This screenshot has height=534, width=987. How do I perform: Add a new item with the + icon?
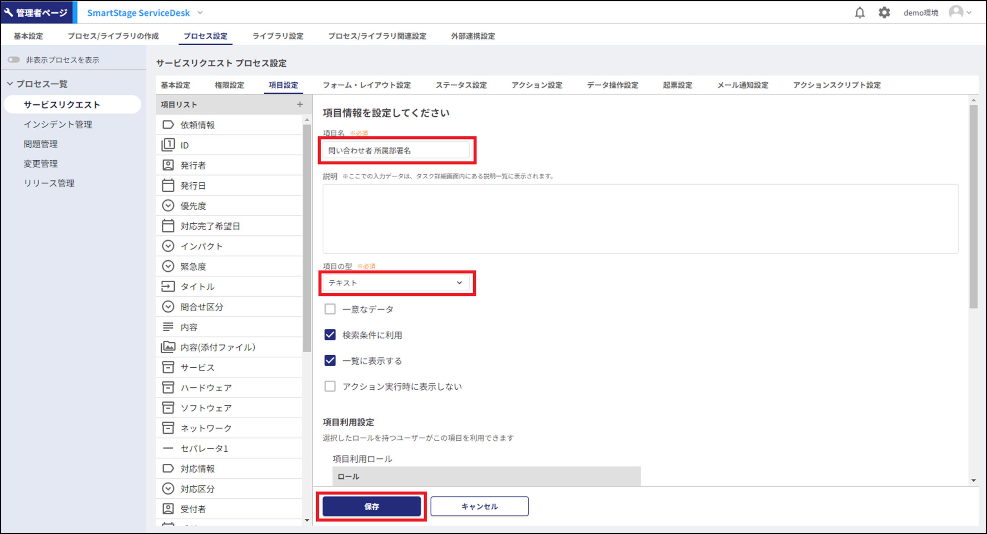(300, 104)
